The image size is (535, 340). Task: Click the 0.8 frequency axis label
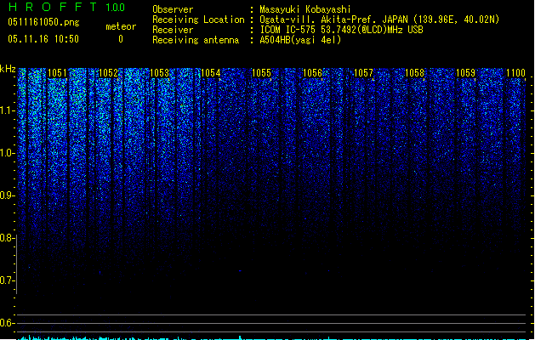7,238
